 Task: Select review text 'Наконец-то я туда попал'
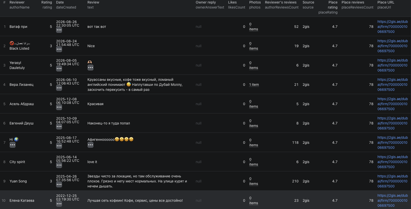coord(109,123)
